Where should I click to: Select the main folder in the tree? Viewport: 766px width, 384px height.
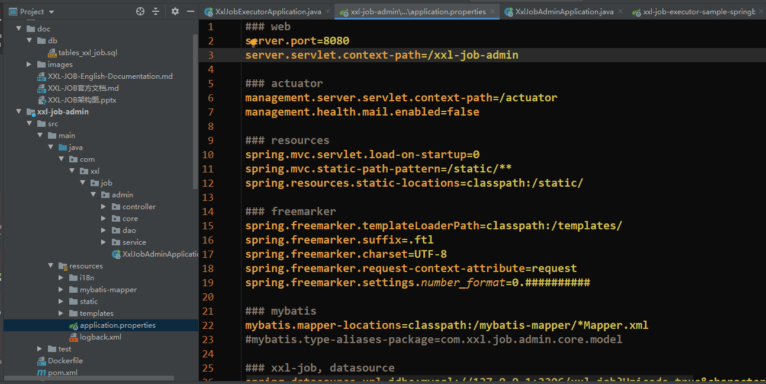click(67, 136)
